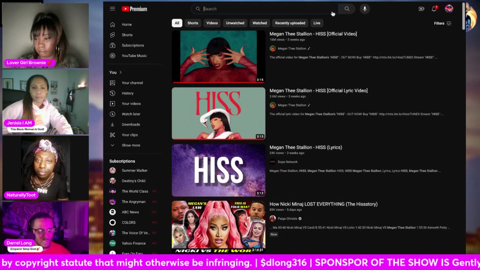Open Subscriptions in sidebar
The height and width of the screenshot is (270, 480).
pyautogui.click(x=133, y=45)
